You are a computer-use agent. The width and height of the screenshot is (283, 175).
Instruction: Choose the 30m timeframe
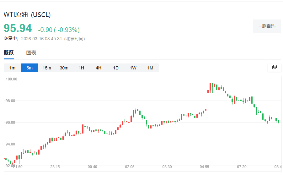pyautogui.click(x=64, y=68)
